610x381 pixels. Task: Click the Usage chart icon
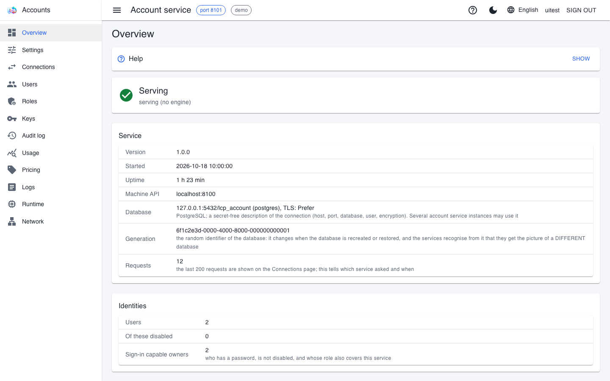[x=12, y=153]
